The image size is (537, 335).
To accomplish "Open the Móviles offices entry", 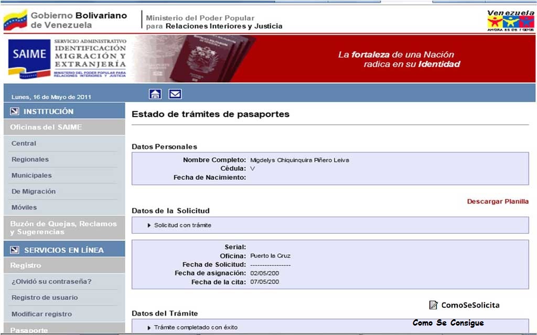I will tap(24, 207).
